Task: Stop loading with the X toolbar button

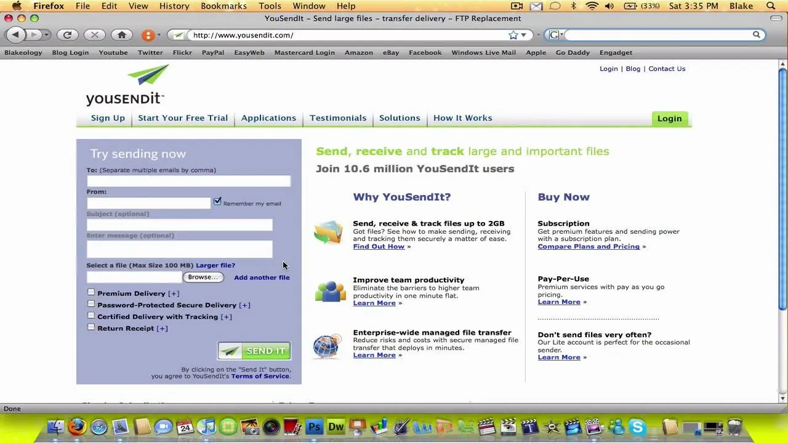Action: pos(95,35)
